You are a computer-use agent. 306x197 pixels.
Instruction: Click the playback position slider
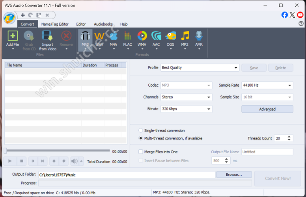(x=57, y=151)
